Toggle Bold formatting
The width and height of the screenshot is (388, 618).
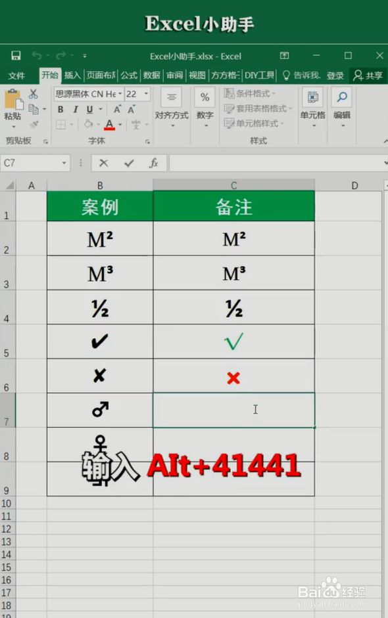click(x=61, y=110)
